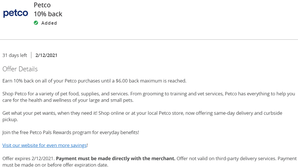Click the '10% back' offer title
The height and width of the screenshot is (168, 298).
[48, 14]
